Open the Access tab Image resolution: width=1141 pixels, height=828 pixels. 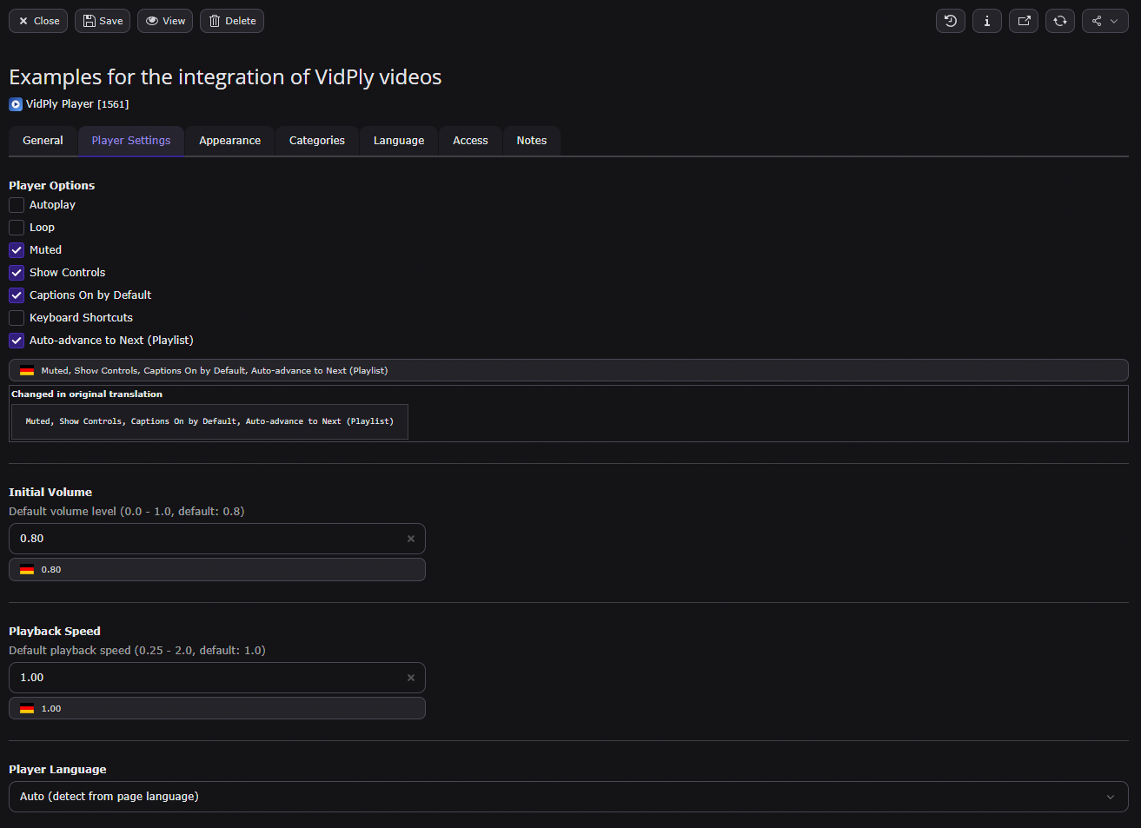pyautogui.click(x=470, y=141)
